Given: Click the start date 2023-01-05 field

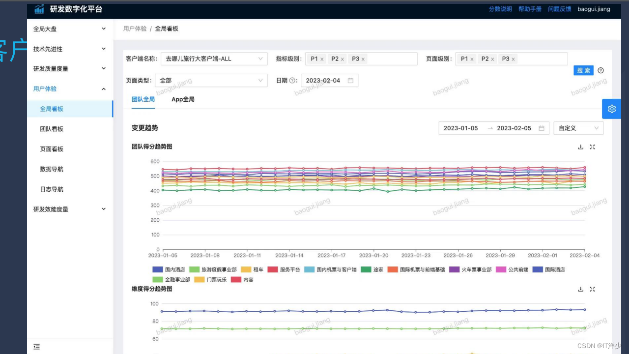Looking at the screenshot, I should [x=461, y=128].
